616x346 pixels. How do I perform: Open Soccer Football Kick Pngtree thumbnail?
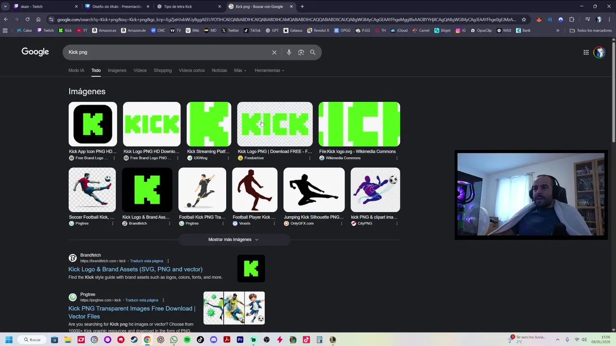[92, 190]
